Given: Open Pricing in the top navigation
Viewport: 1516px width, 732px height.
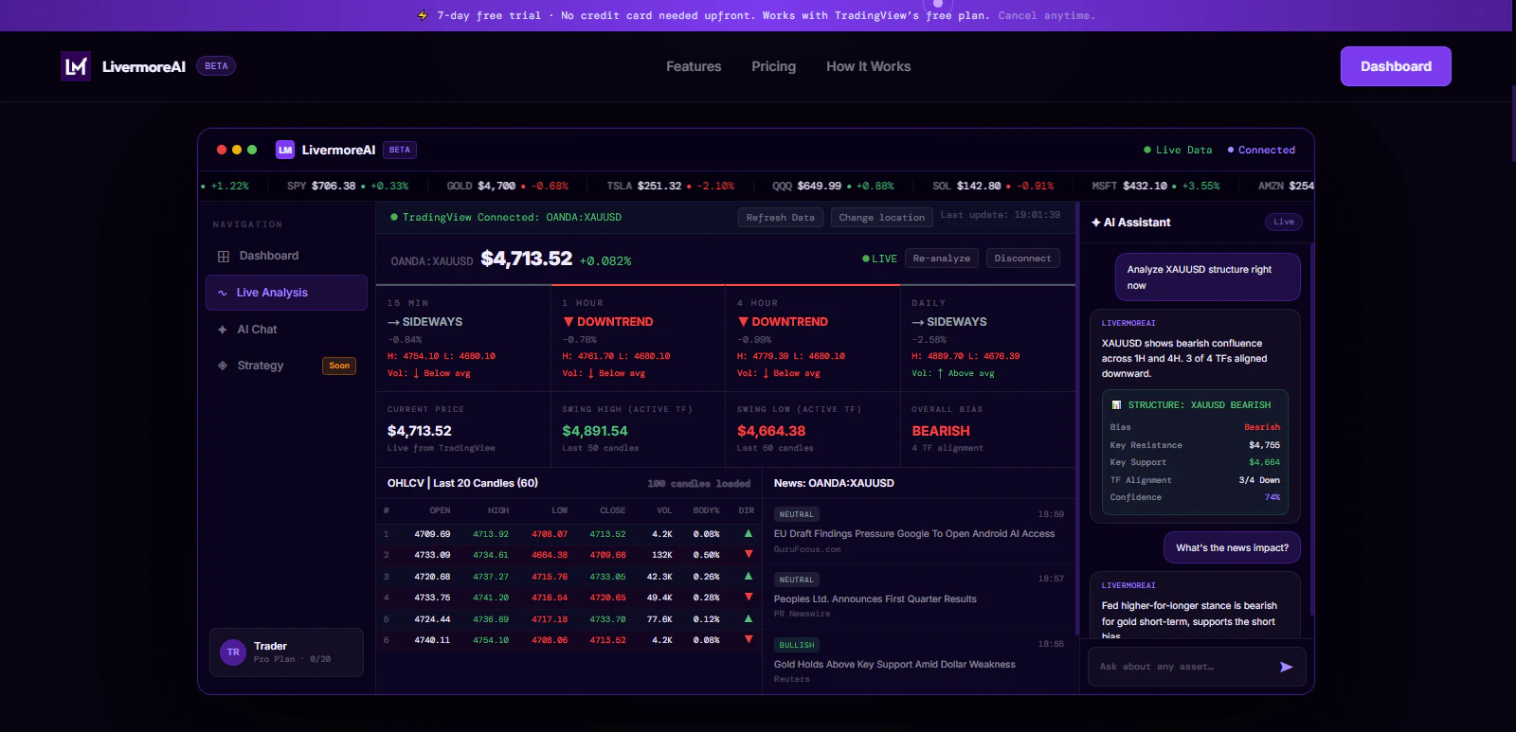Looking at the screenshot, I should 774,66.
